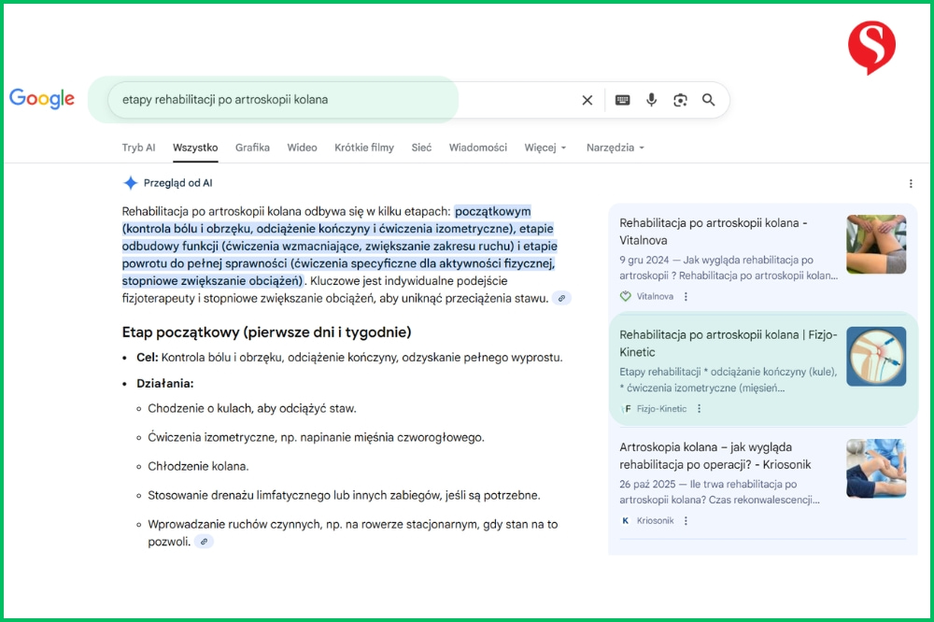This screenshot has height=622, width=934.
Task: Open the Tryb AI tab
Action: click(x=138, y=148)
